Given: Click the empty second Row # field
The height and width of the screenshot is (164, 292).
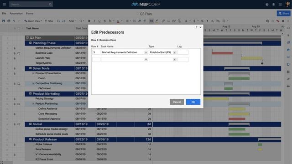Looking at the screenshot, I should click(x=96, y=60).
